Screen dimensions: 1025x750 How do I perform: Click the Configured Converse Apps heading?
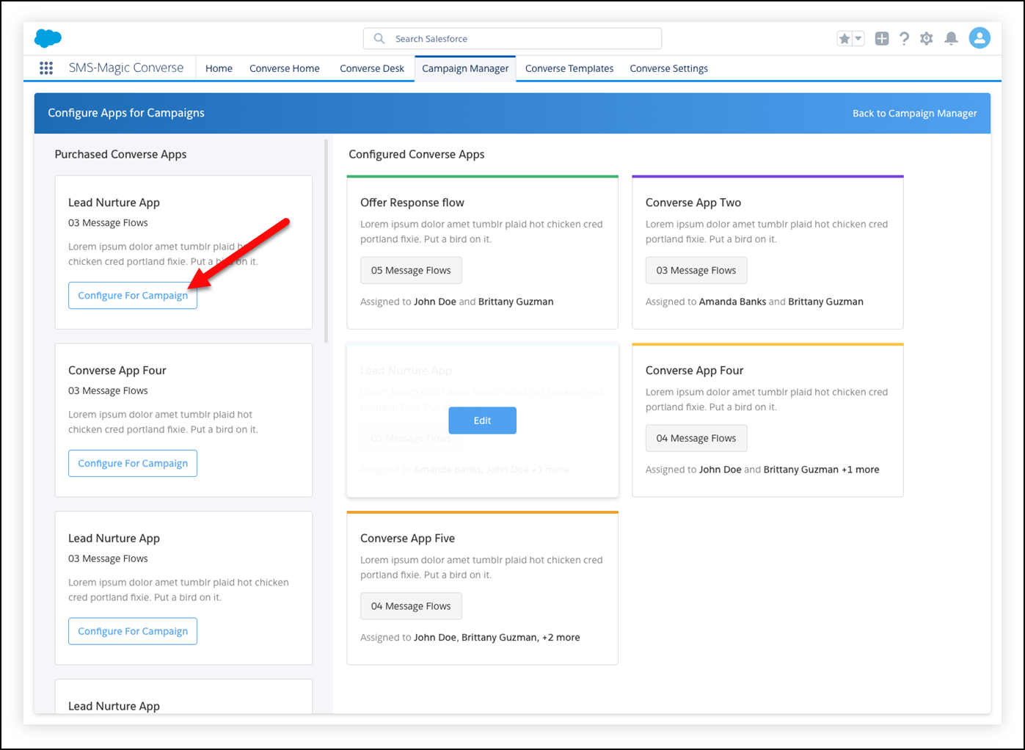click(416, 154)
